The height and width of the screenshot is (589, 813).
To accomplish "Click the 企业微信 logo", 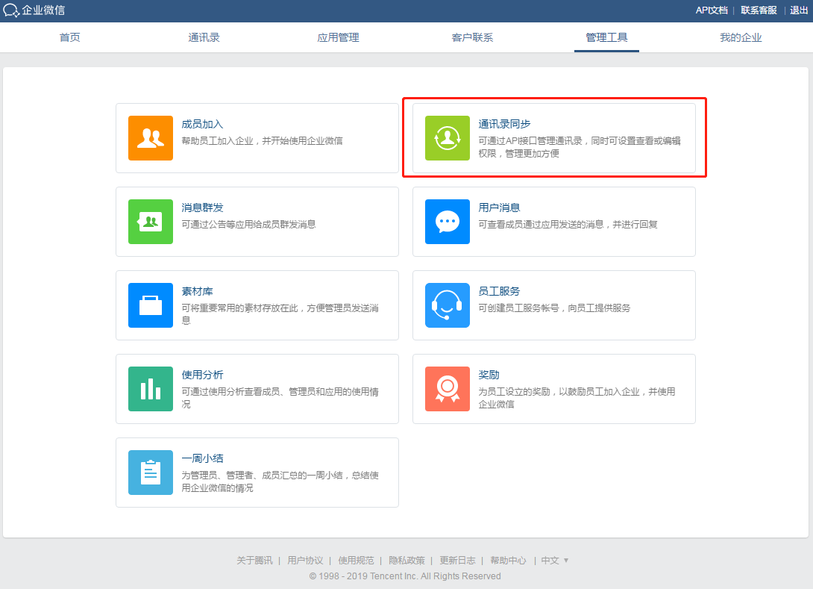I will (34, 10).
